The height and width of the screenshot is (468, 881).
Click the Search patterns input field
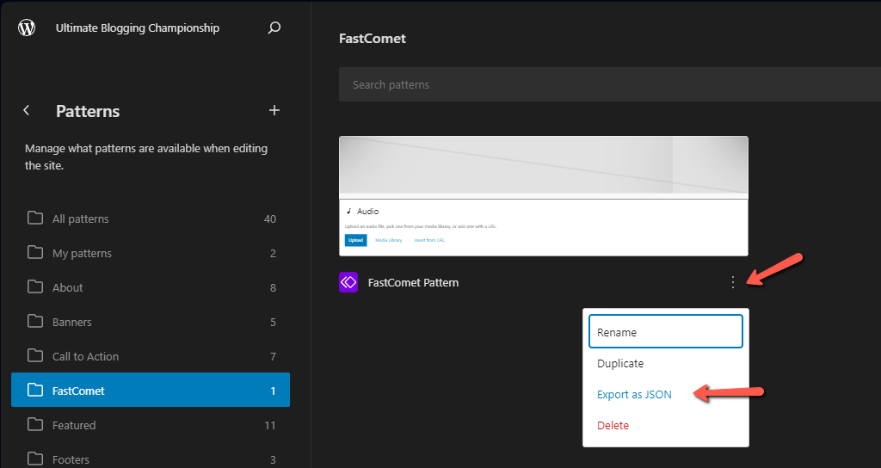pos(602,85)
